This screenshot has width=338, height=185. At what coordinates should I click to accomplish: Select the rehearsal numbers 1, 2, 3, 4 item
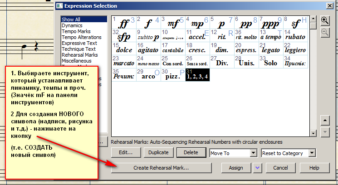(197, 75)
